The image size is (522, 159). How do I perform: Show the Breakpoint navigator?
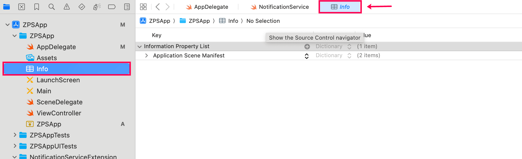[112, 7]
